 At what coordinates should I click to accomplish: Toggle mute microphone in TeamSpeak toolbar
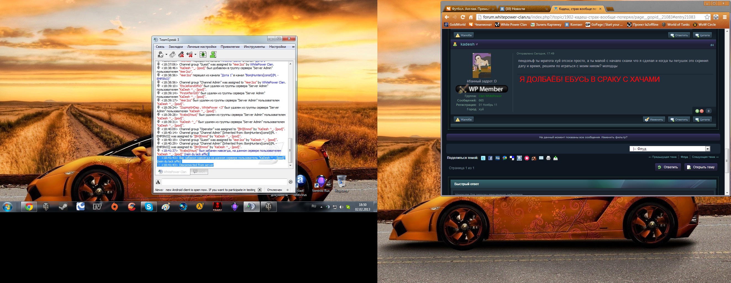[x=181, y=54]
